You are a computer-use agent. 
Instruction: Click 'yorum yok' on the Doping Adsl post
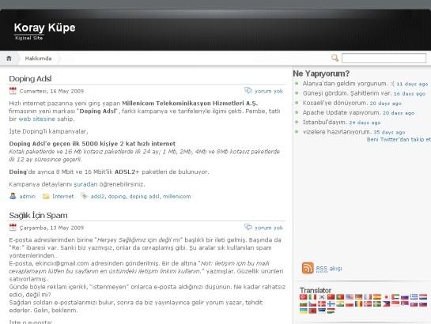tap(269, 91)
